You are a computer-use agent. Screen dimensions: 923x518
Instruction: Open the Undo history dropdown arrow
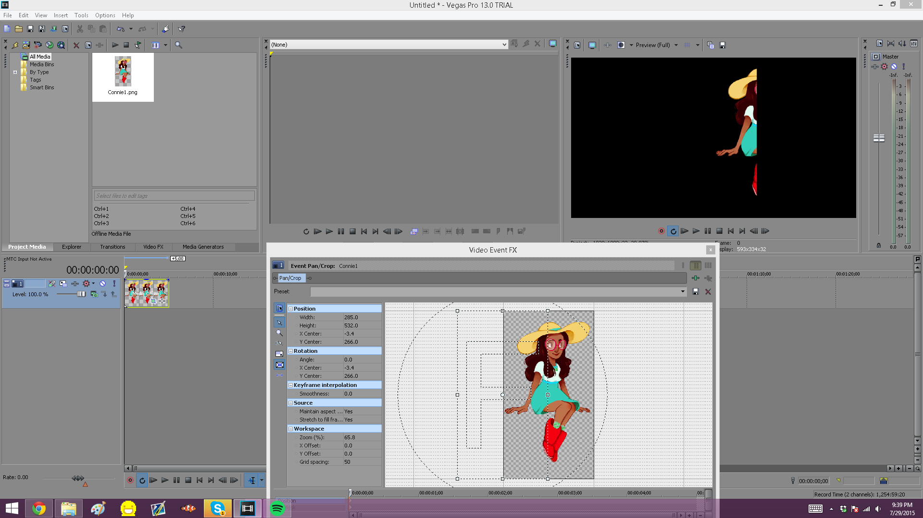[x=131, y=29]
